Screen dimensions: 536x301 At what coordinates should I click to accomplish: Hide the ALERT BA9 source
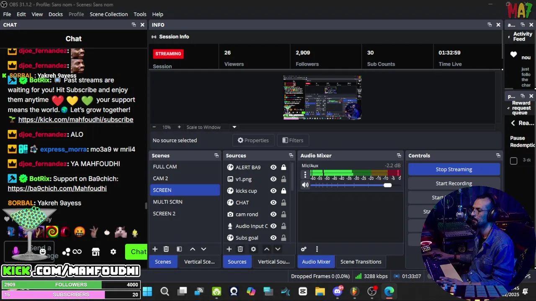pyautogui.click(x=273, y=167)
